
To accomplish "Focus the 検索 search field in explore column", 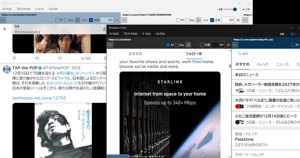I will pos(267,54).
